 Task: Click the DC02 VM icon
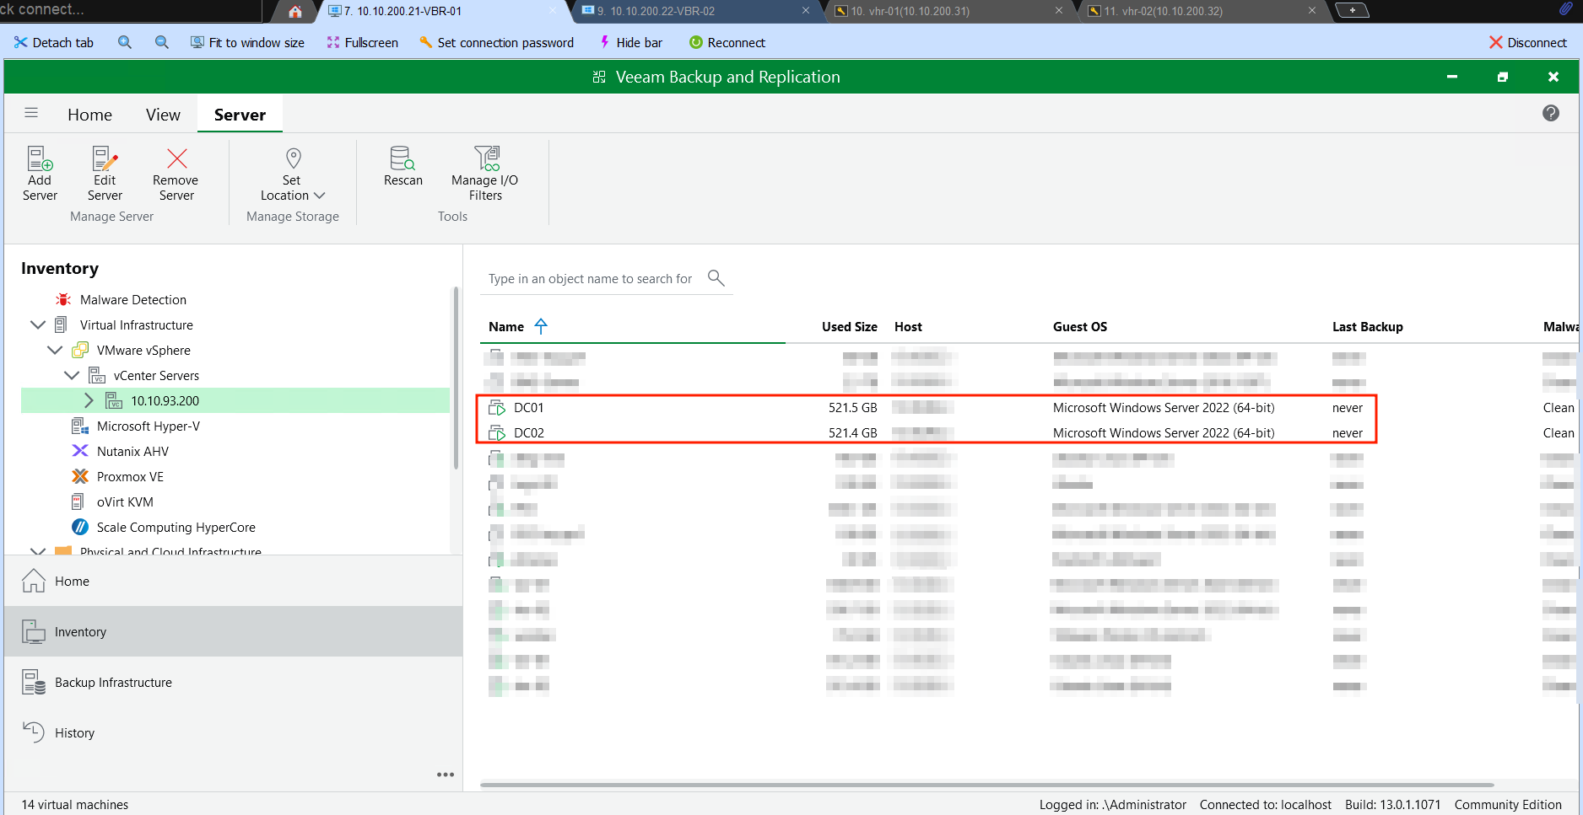(497, 433)
